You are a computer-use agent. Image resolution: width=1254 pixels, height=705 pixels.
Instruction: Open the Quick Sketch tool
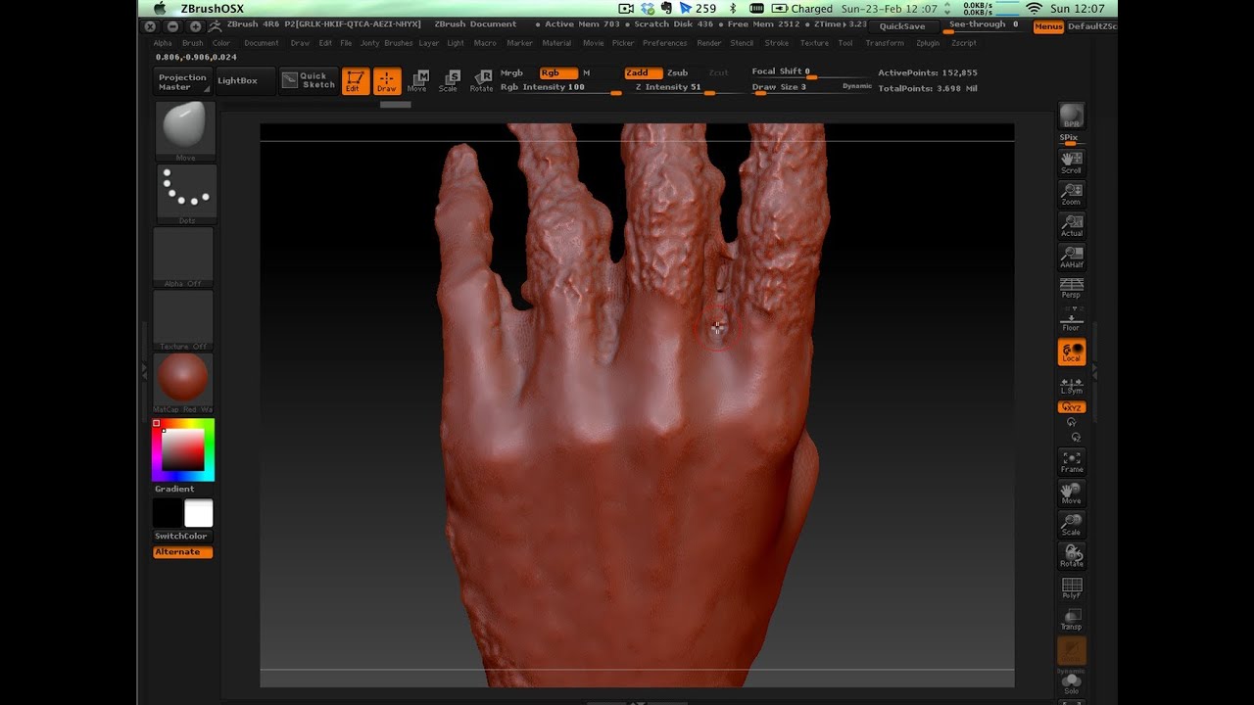pos(309,80)
